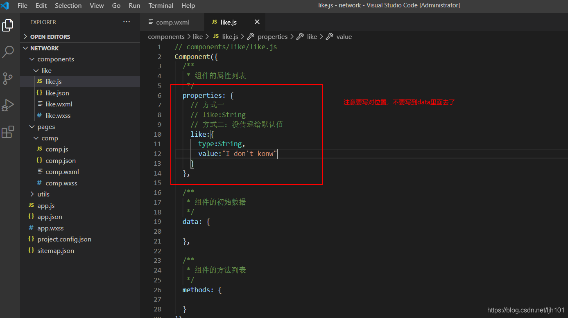Click the 'Component({' code line
Viewport: 568px width, 318px height.
click(x=196, y=56)
